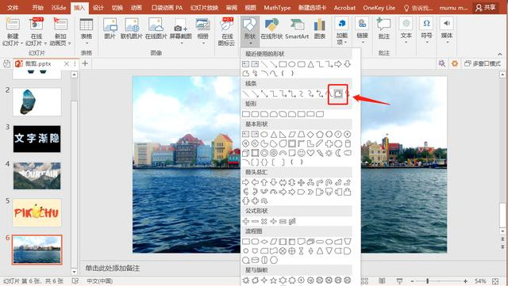Pick the smiley face shape
The image size is (508, 286).
tap(302, 153)
